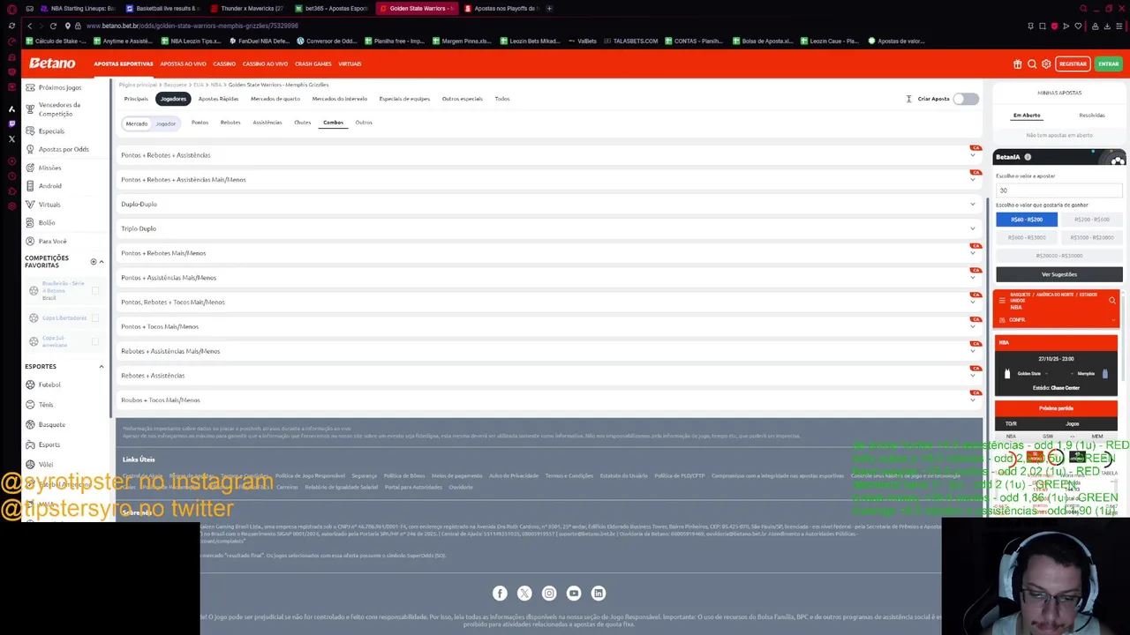Open NBA breadcrumb link
Screen dimensions: 1130x635
(x=215, y=85)
